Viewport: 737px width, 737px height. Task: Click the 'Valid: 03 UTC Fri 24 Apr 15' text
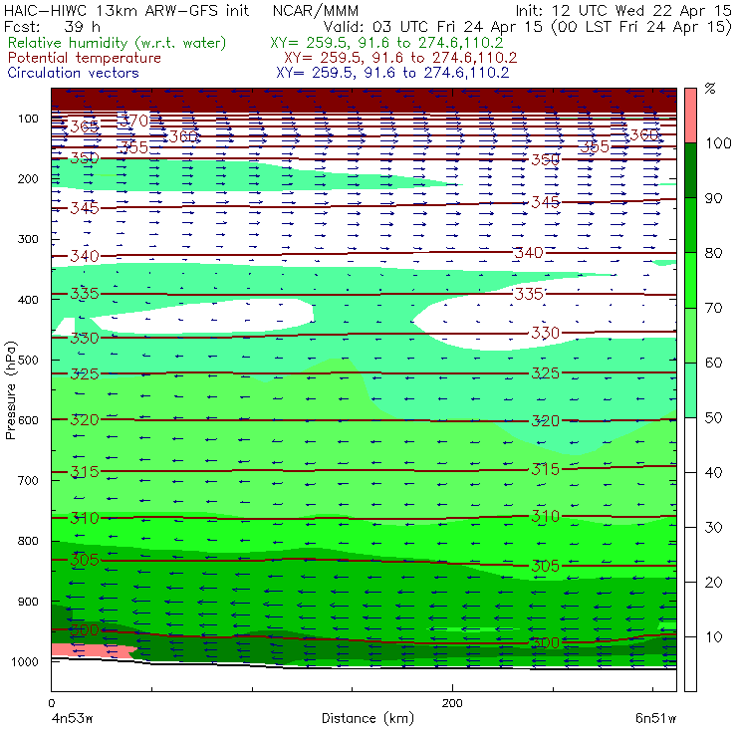(x=433, y=27)
